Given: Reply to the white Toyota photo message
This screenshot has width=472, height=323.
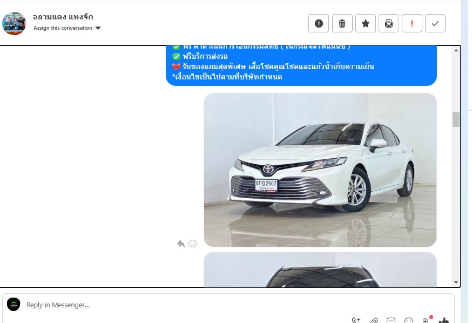Looking at the screenshot, I should [180, 244].
